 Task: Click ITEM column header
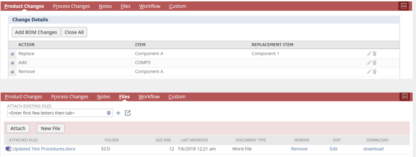point(140,45)
